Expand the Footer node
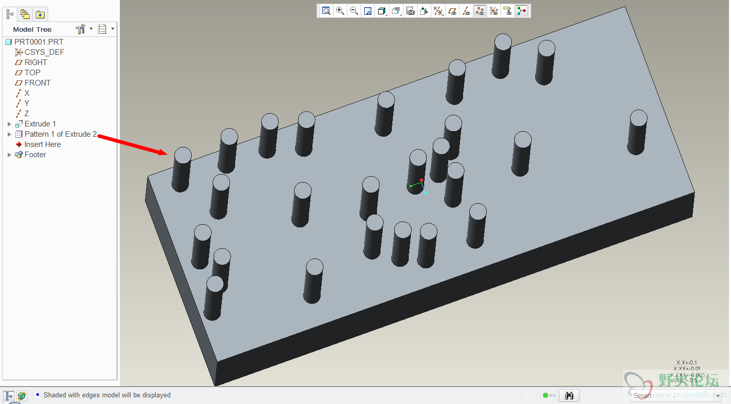 (9, 155)
